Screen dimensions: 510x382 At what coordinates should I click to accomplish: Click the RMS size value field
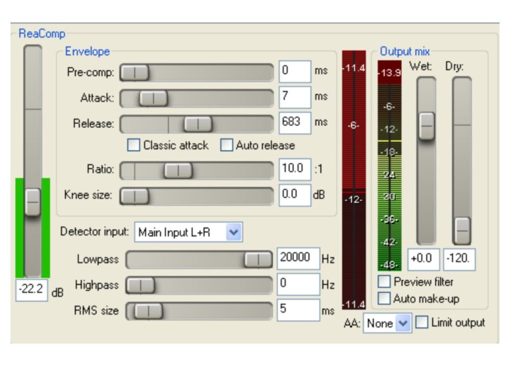298,310
